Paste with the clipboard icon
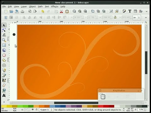Screen dimensions: 151x113 (67, 11)
